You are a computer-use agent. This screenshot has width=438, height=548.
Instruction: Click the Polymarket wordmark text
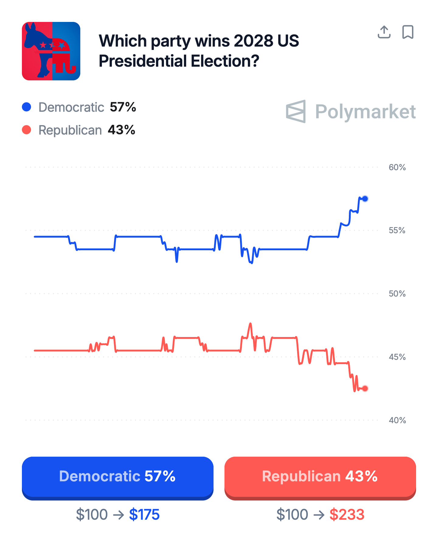tap(365, 111)
